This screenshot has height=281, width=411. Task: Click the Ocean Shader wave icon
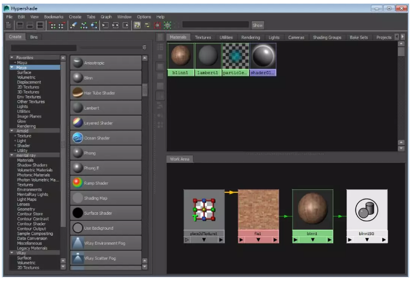tap(78, 138)
